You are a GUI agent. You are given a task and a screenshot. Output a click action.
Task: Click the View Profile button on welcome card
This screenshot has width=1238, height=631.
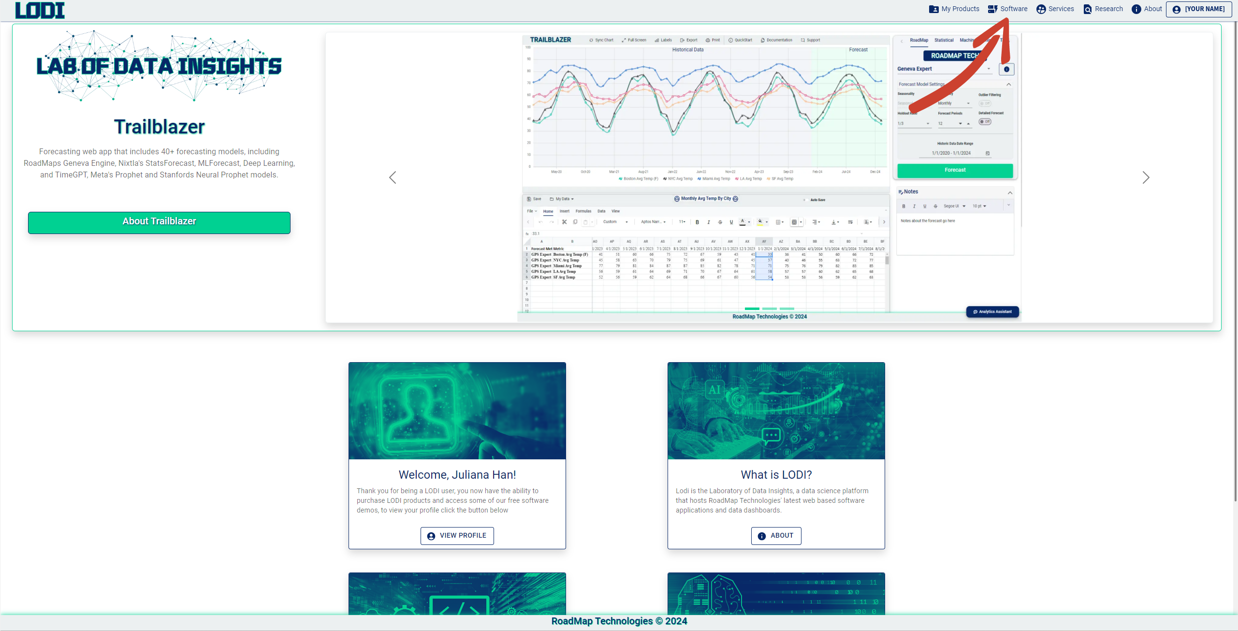(x=457, y=535)
